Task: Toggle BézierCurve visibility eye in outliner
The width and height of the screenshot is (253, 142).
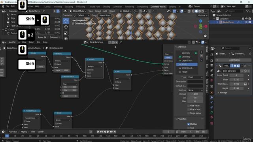Action: click(x=246, y=22)
